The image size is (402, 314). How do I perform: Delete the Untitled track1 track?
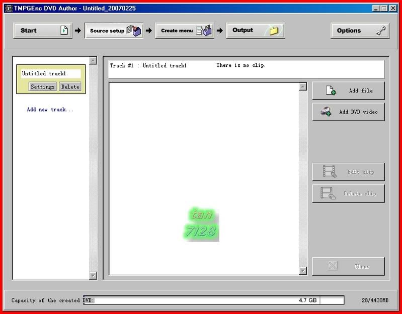pyautogui.click(x=70, y=87)
